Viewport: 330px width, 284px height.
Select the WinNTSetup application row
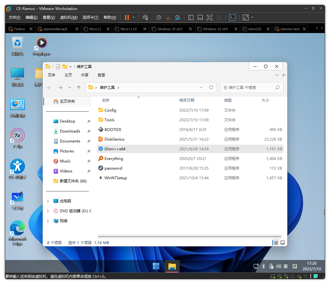190,178
